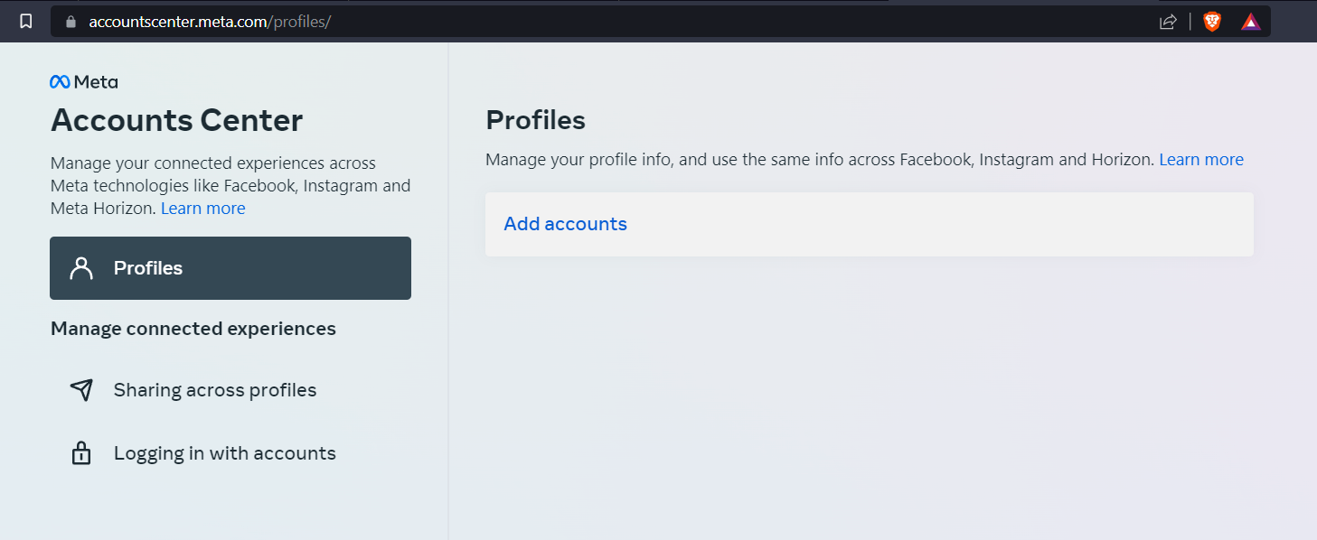The image size is (1317, 540).
Task: Click the Manage your profile info description
Action: point(820,160)
